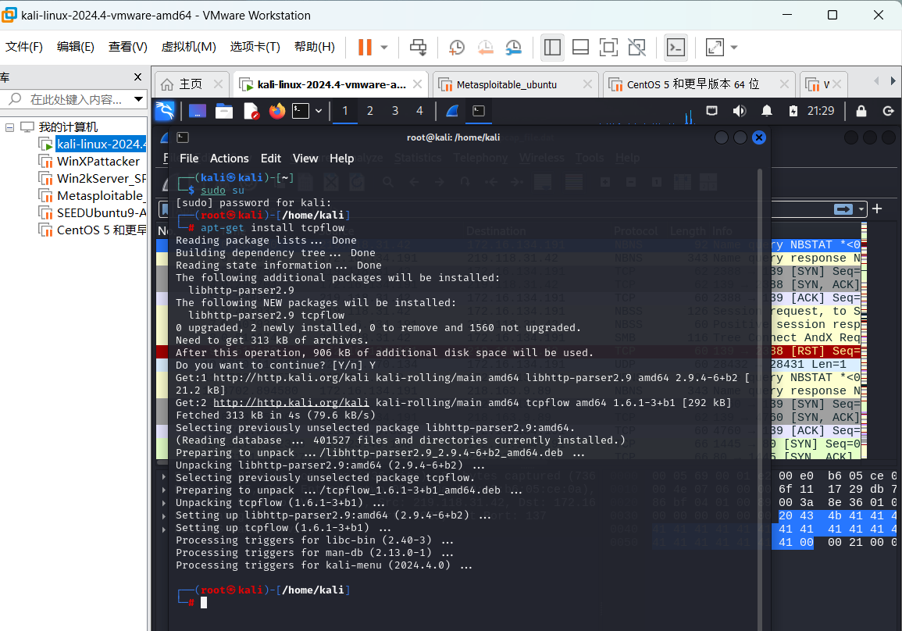Switch to the 主页 tab

click(191, 84)
